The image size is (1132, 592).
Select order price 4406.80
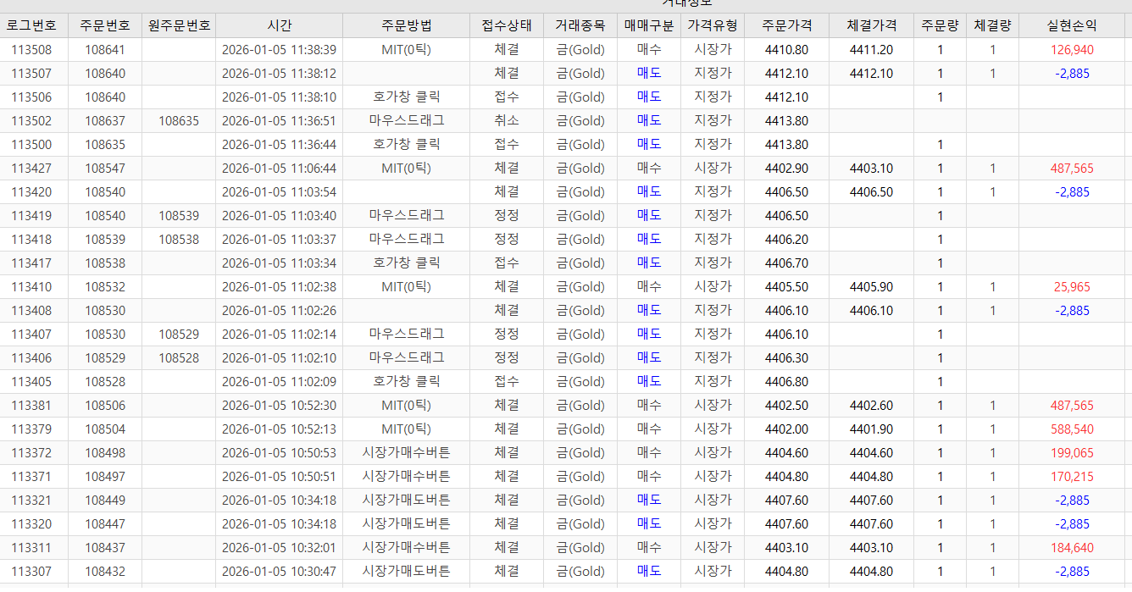pyautogui.click(x=786, y=382)
